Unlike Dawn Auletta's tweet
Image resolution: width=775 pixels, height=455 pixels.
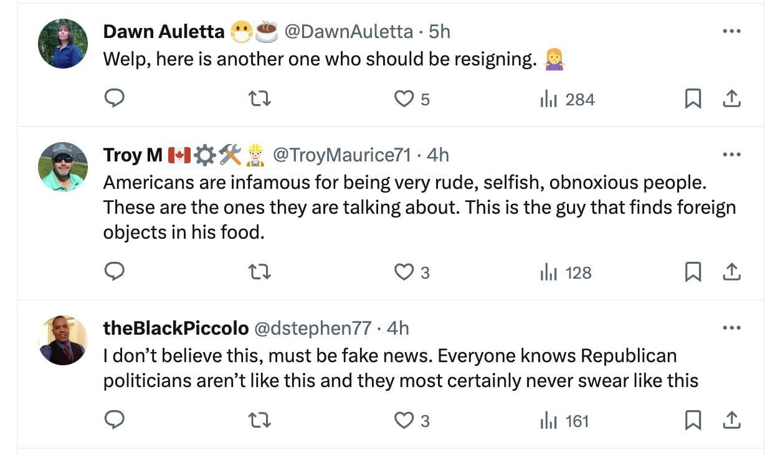tap(404, 98)
